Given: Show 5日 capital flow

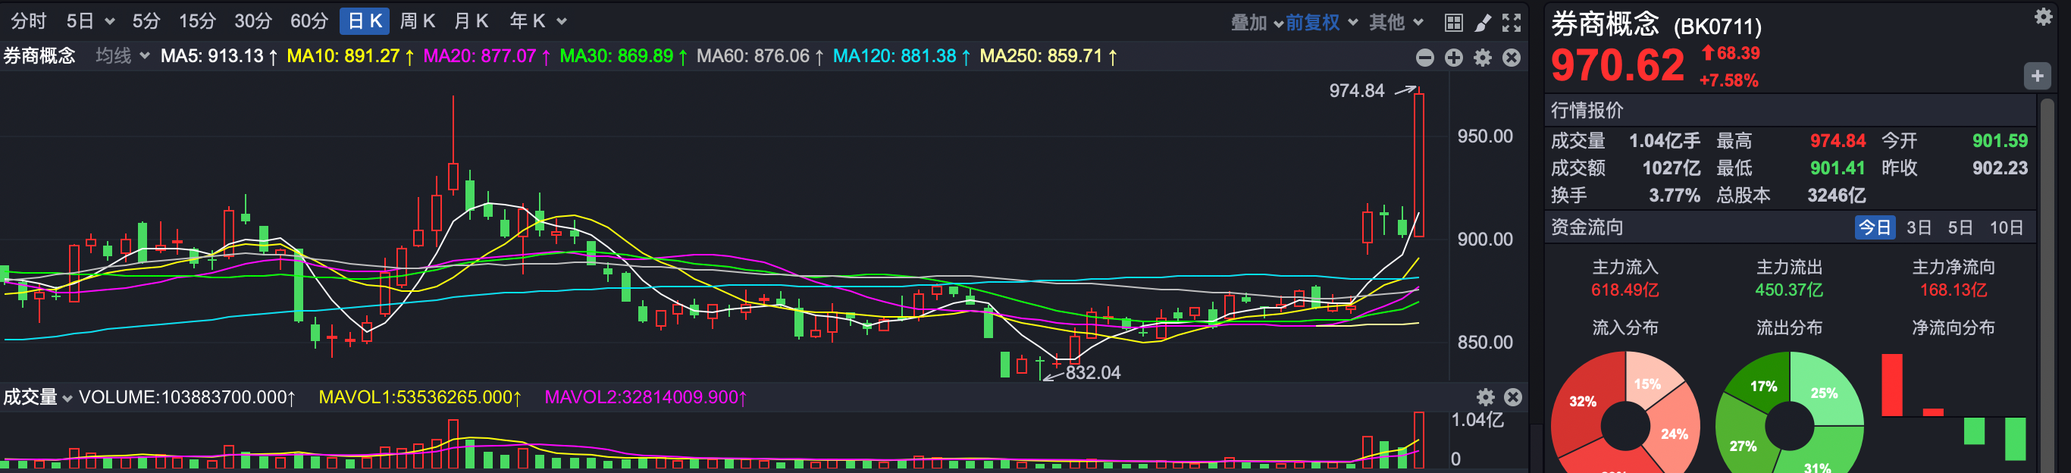Looking at the screenshot, I should pyautogui.click(x=1960, y=227).
